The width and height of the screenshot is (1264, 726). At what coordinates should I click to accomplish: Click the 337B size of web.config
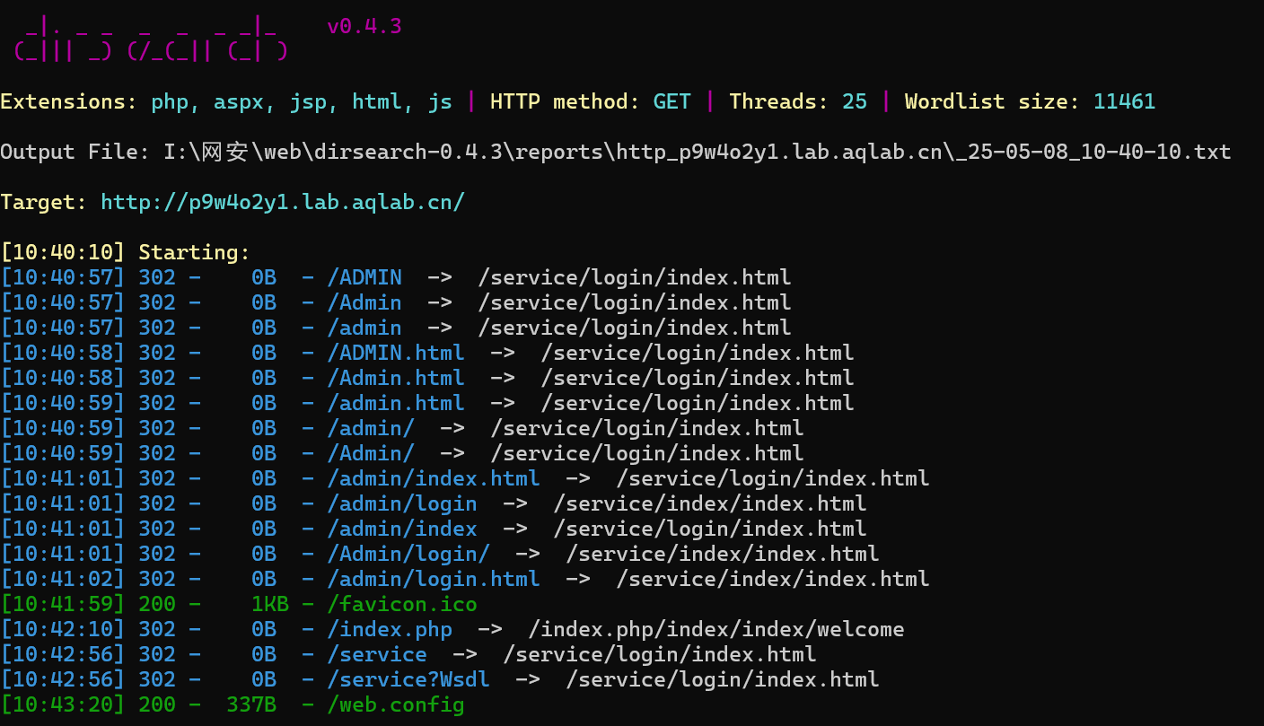point(251,704)
